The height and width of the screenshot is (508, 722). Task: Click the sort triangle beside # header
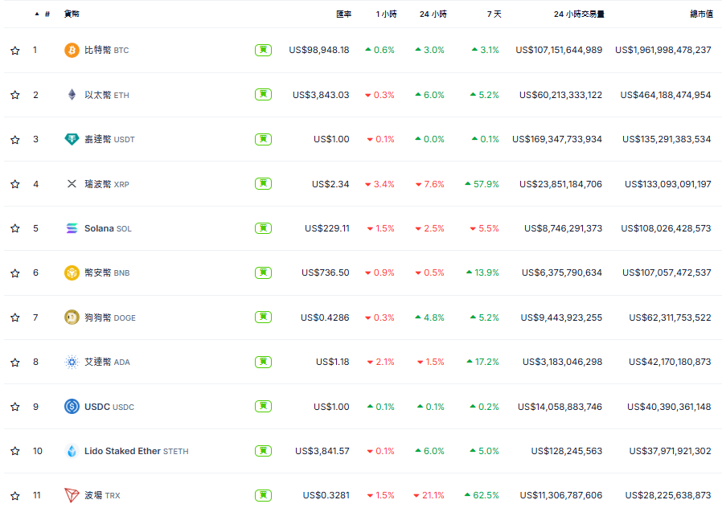tap(34, 13)
